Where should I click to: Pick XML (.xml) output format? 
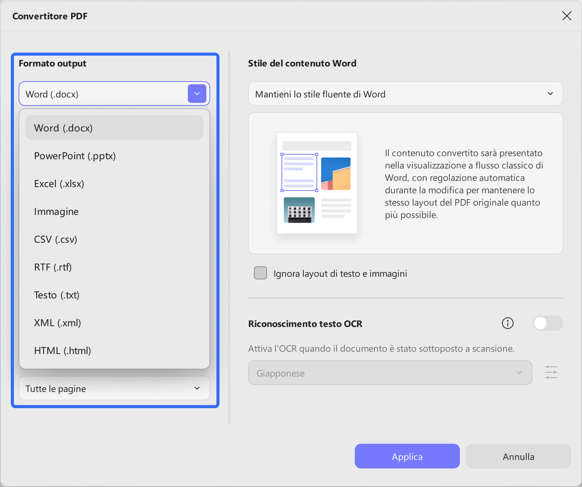point(114,323)
